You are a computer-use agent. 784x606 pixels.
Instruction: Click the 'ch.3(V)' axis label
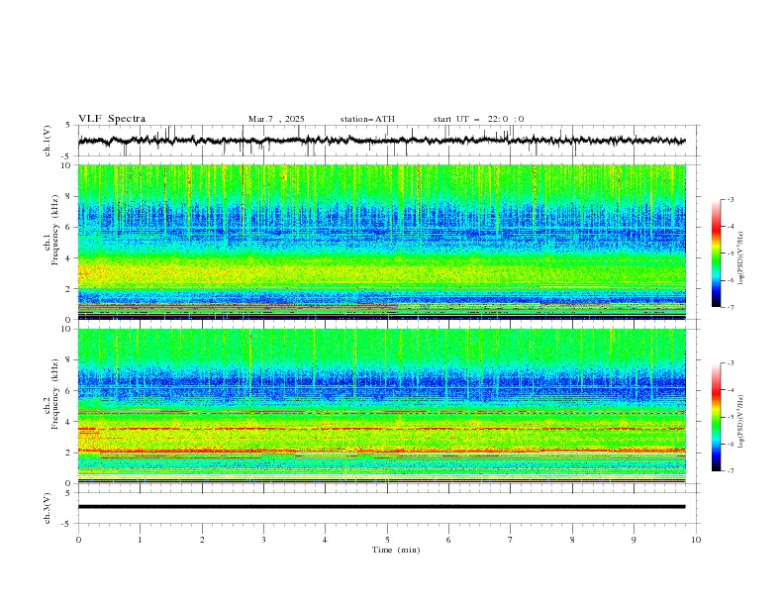tap(48, 508)
